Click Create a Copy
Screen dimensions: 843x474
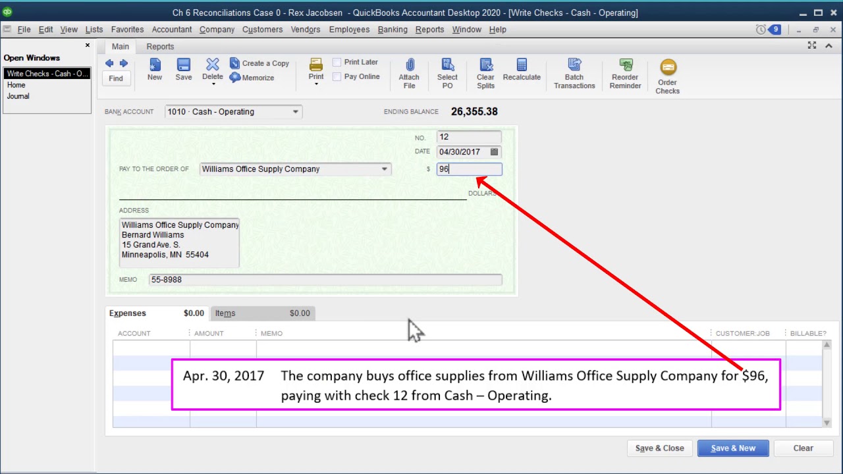tap(259, 63)
